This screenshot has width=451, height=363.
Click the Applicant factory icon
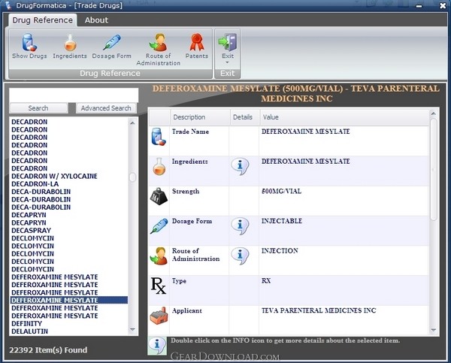click(x=159, y=316)
